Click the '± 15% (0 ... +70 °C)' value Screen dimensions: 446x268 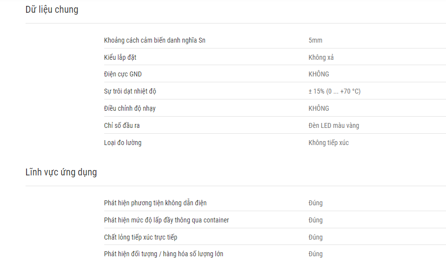tap(334, 91)
